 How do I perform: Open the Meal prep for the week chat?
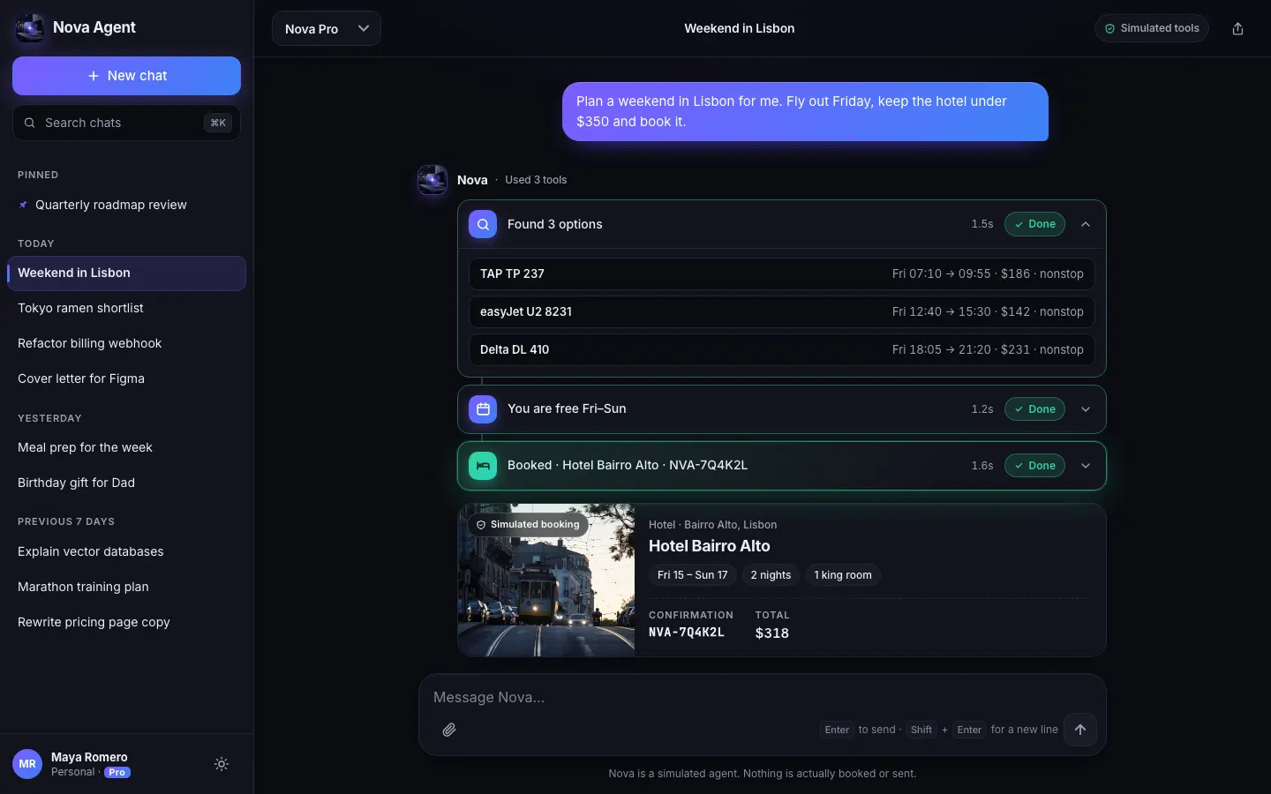pos(126,447)
